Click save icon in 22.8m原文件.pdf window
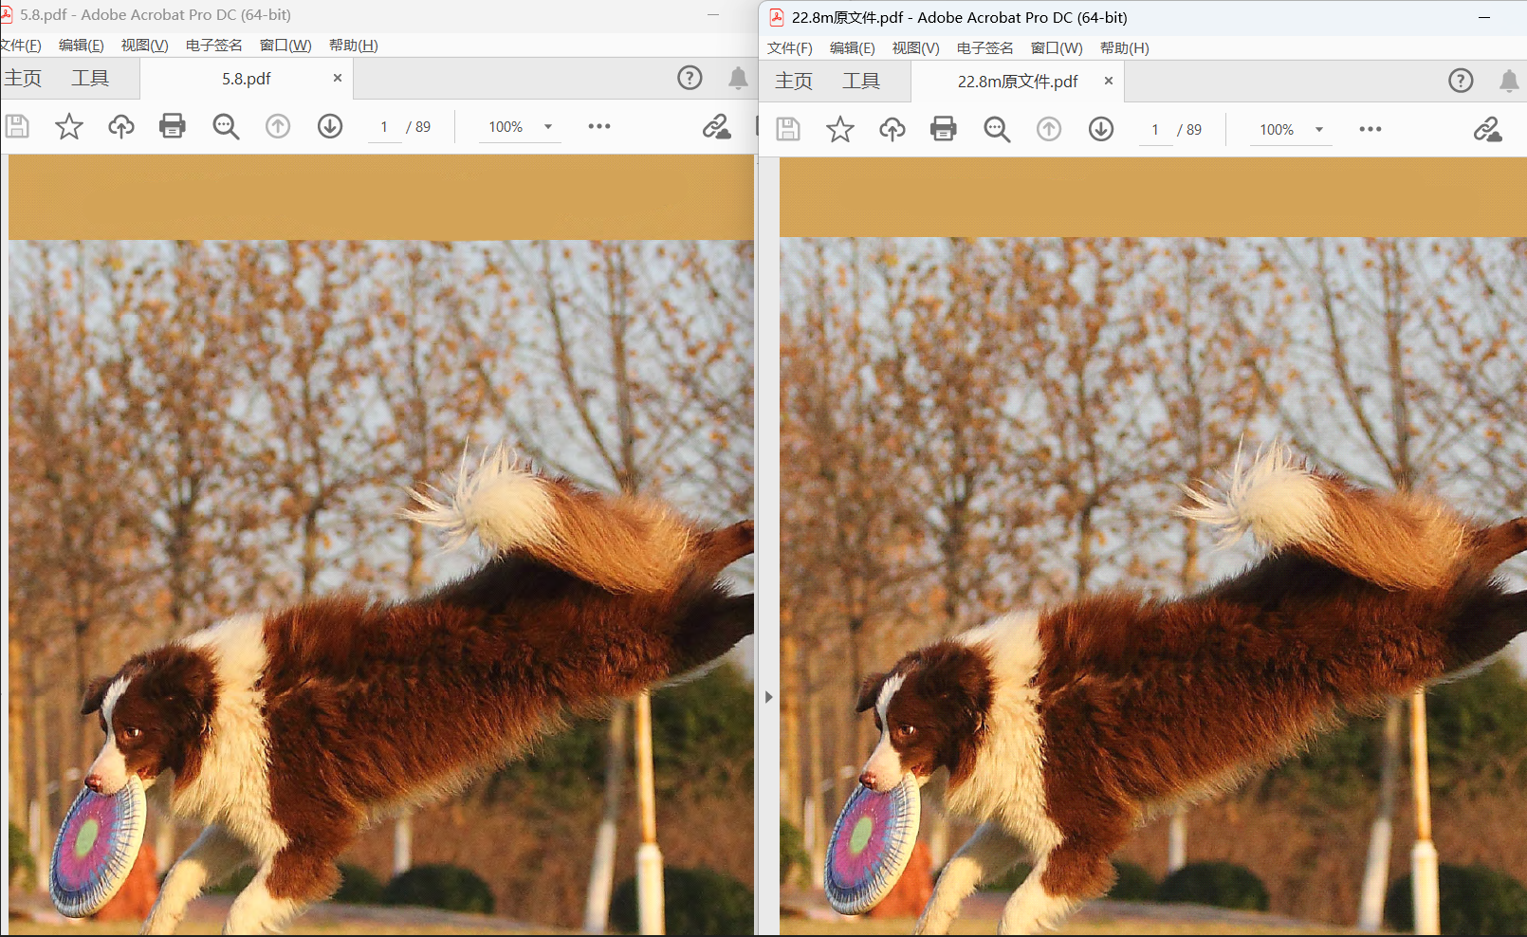This screenshot has width=1527, height=937. pos(788,129)
